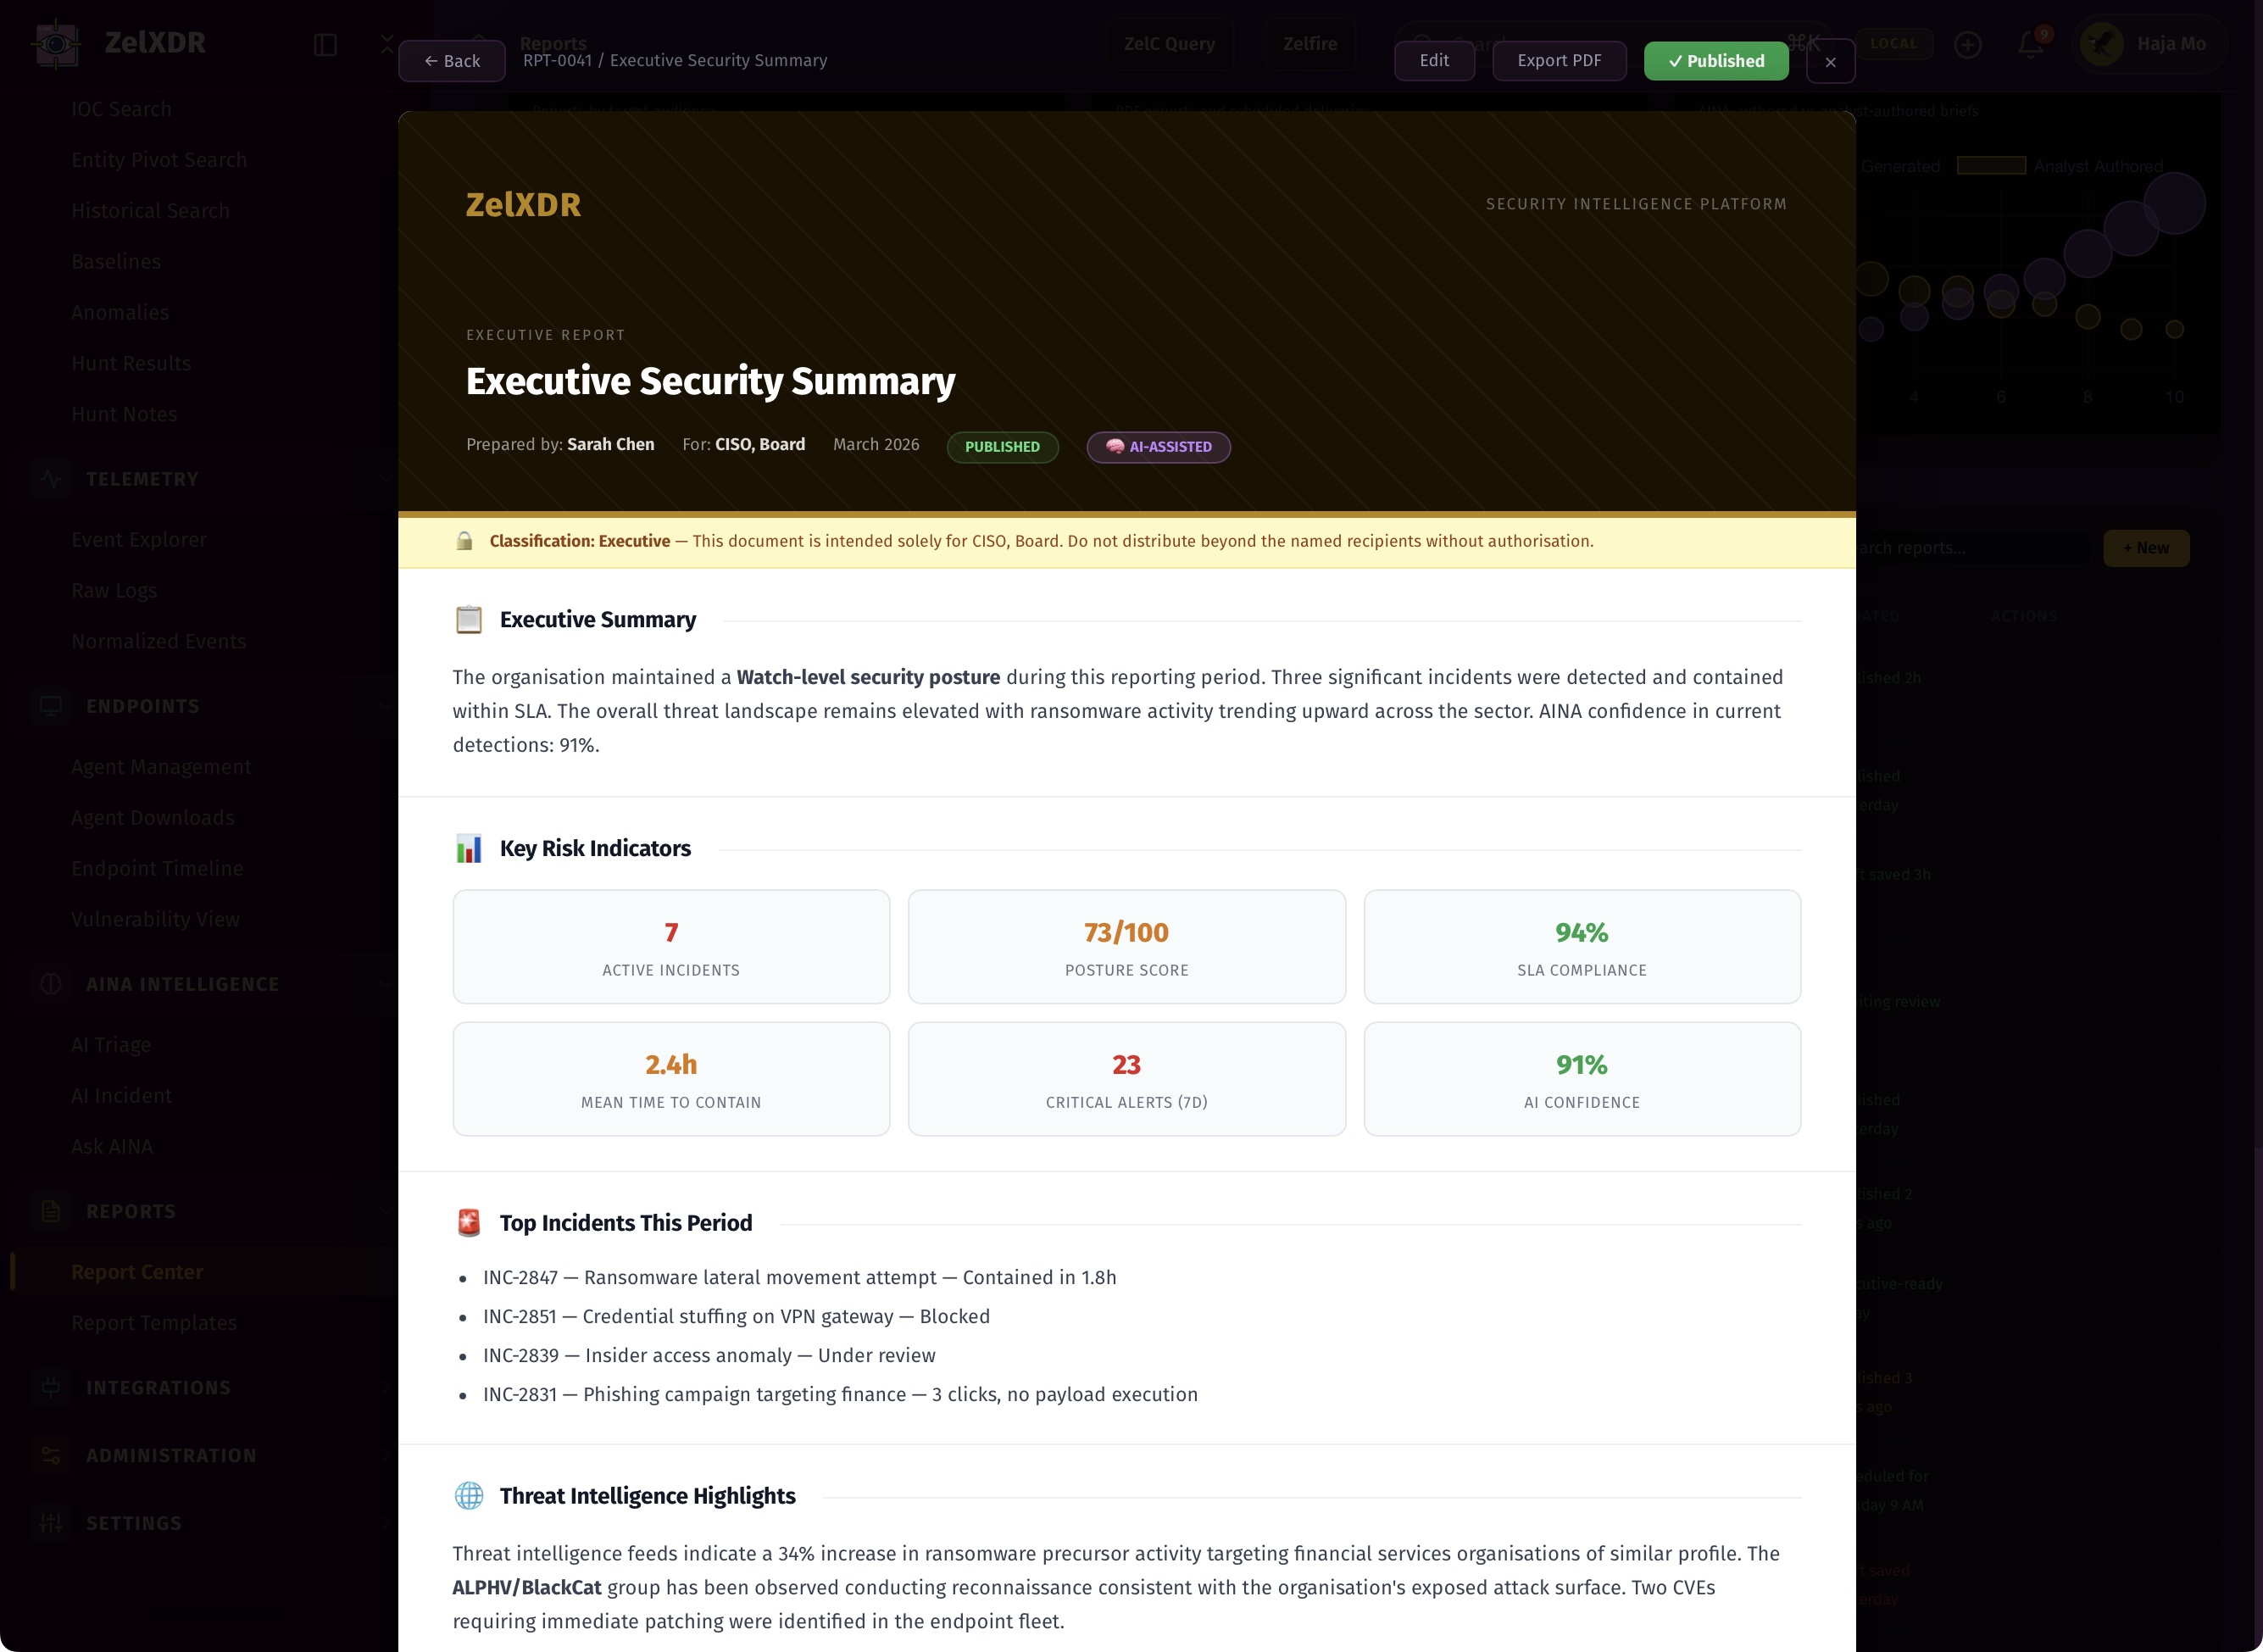2263x1652 pixels.
Task: Click the Telemetry pulse icon in sidebar
Action: pos(51,479)
